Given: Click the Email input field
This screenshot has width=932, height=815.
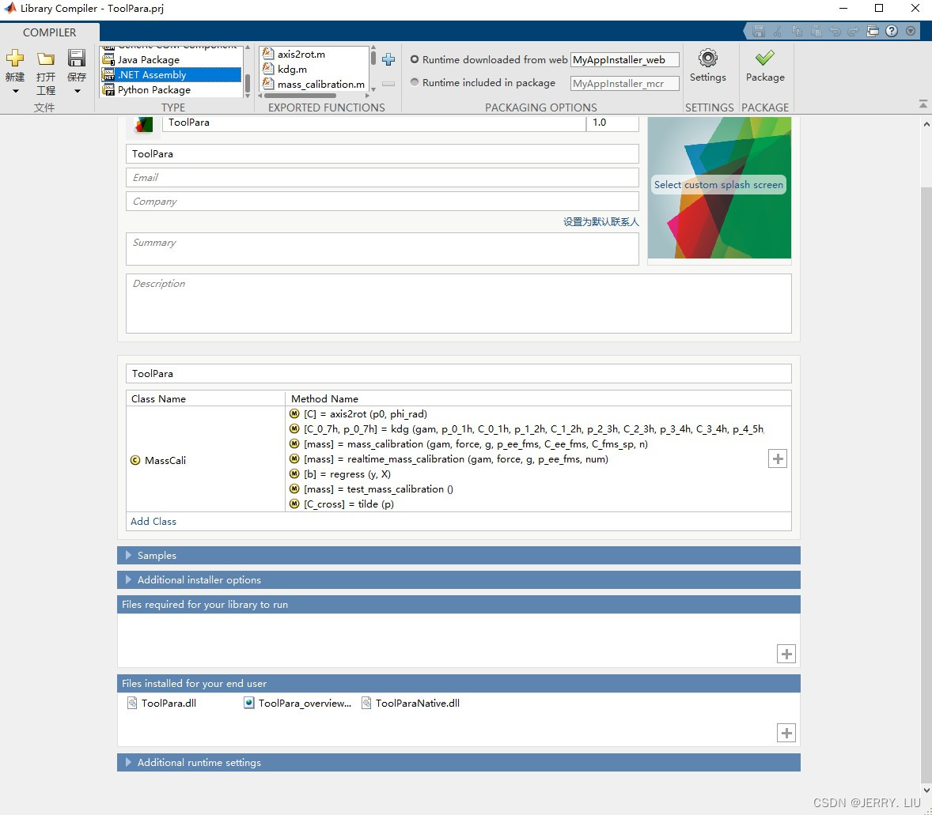Looking at the screenshot, I should tap(382, 178).
